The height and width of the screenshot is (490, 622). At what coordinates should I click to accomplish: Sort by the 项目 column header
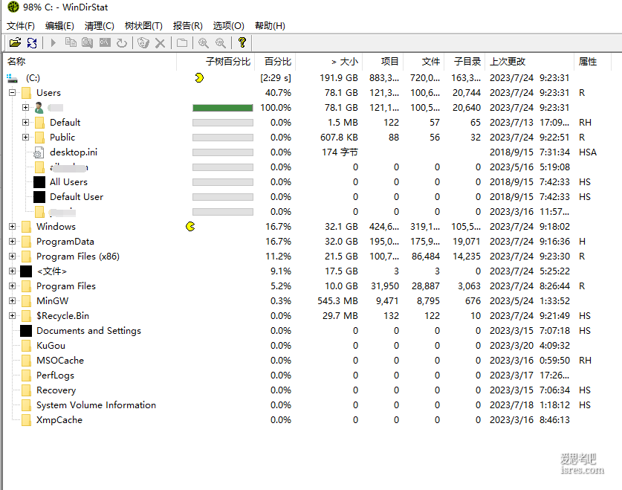click(383, 62)
